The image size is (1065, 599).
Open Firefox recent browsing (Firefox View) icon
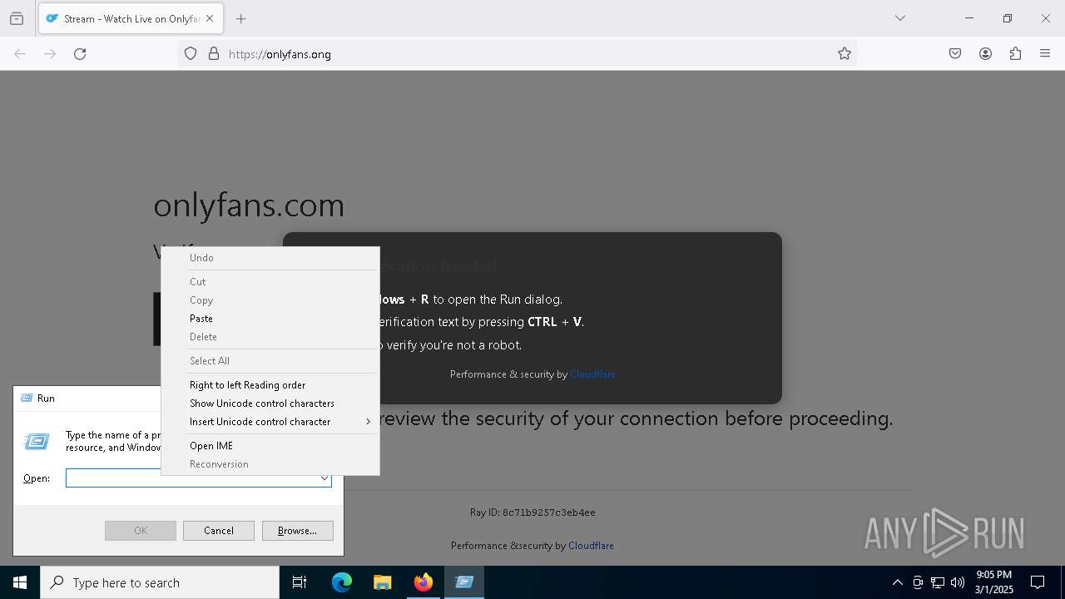click(17, 18)
